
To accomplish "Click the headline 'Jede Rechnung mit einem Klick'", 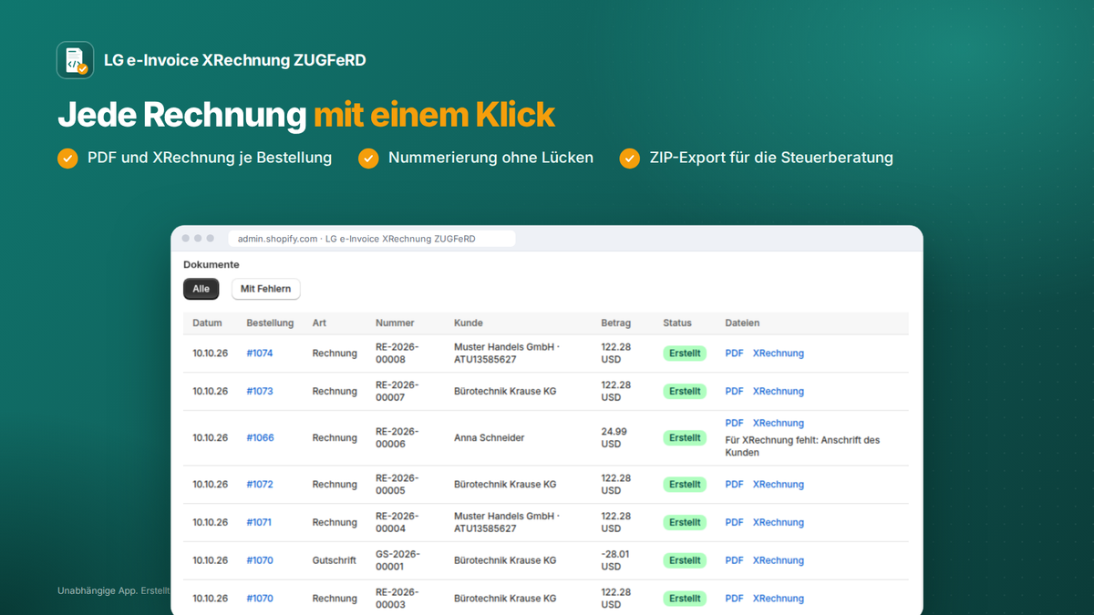I will pyautogui.click(x=306, y=115).
